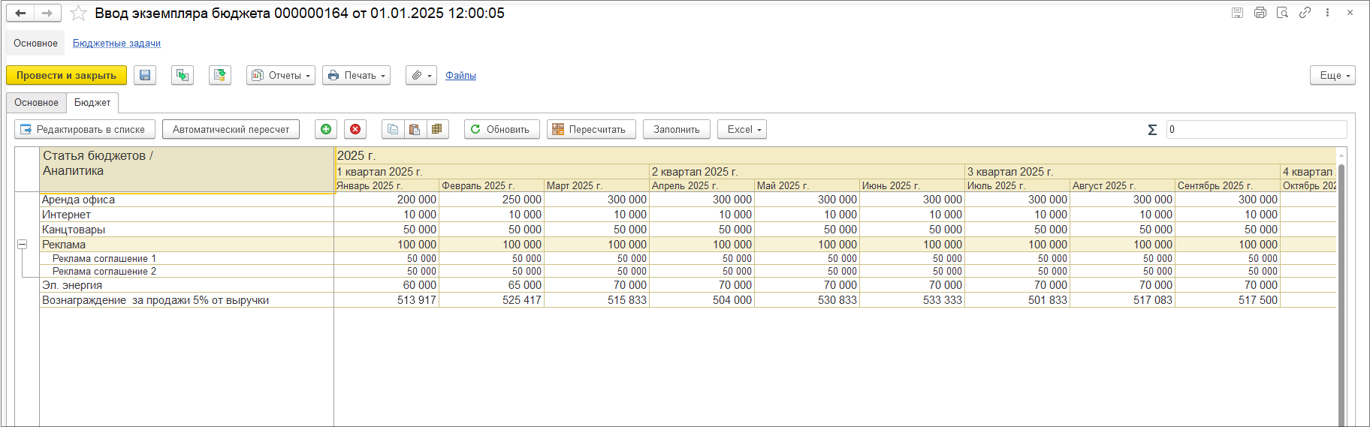Screen dimensions: 1370x427
Task: Open the Файлы link
Action: [x=460, y=75]
